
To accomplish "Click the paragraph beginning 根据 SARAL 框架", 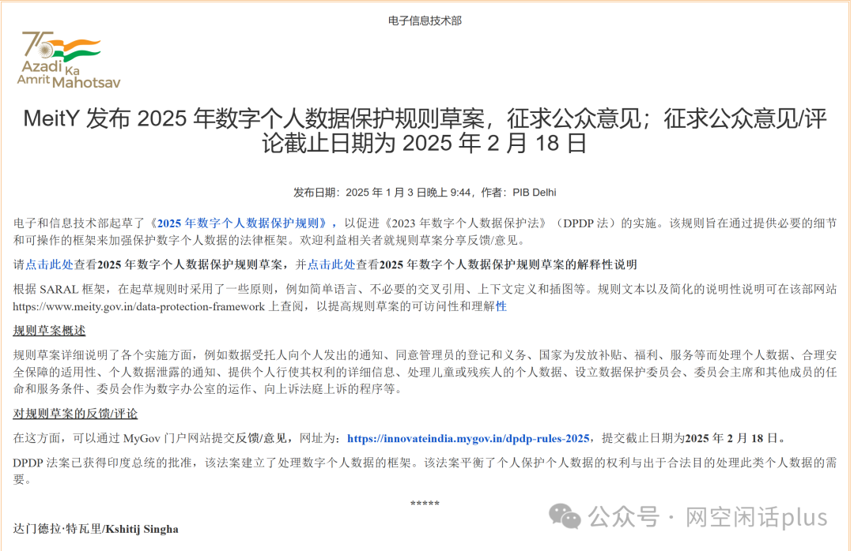I will (425, 298).
